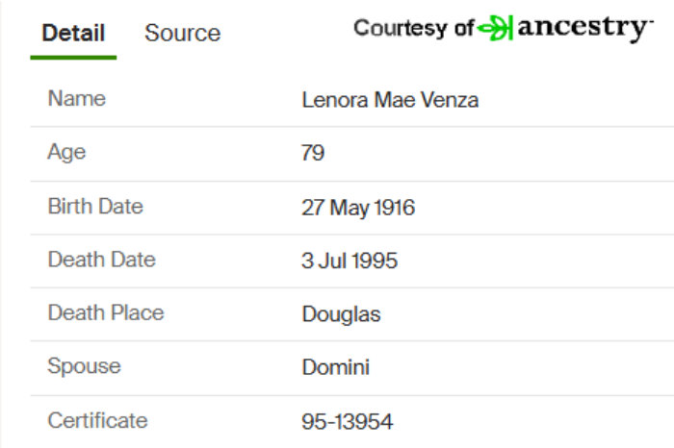Select the age value 79
The height and width of the screenshot is (448, 674).
(x=313, y=153)
